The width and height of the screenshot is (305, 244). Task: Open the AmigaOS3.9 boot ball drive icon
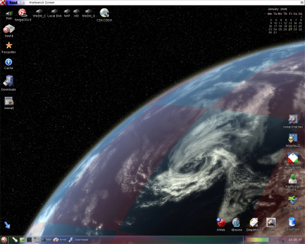tap(22, 13)
